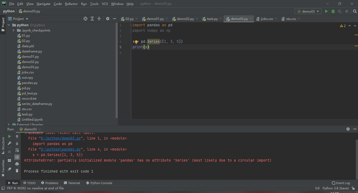Image resolution: width=358 pixels, height=193 pixels.
Task: Open Event Log panel
Action: 341,183
